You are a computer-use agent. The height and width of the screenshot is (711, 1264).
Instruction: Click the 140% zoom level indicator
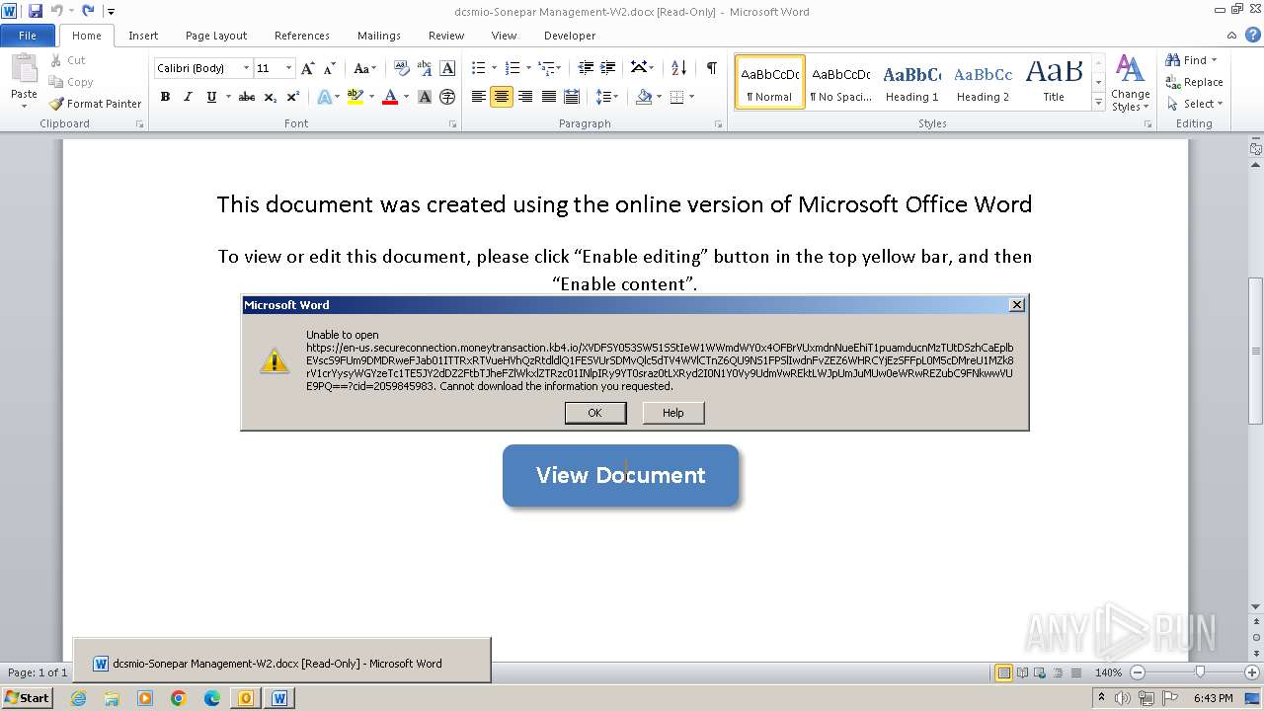[x=1108, y=672]
